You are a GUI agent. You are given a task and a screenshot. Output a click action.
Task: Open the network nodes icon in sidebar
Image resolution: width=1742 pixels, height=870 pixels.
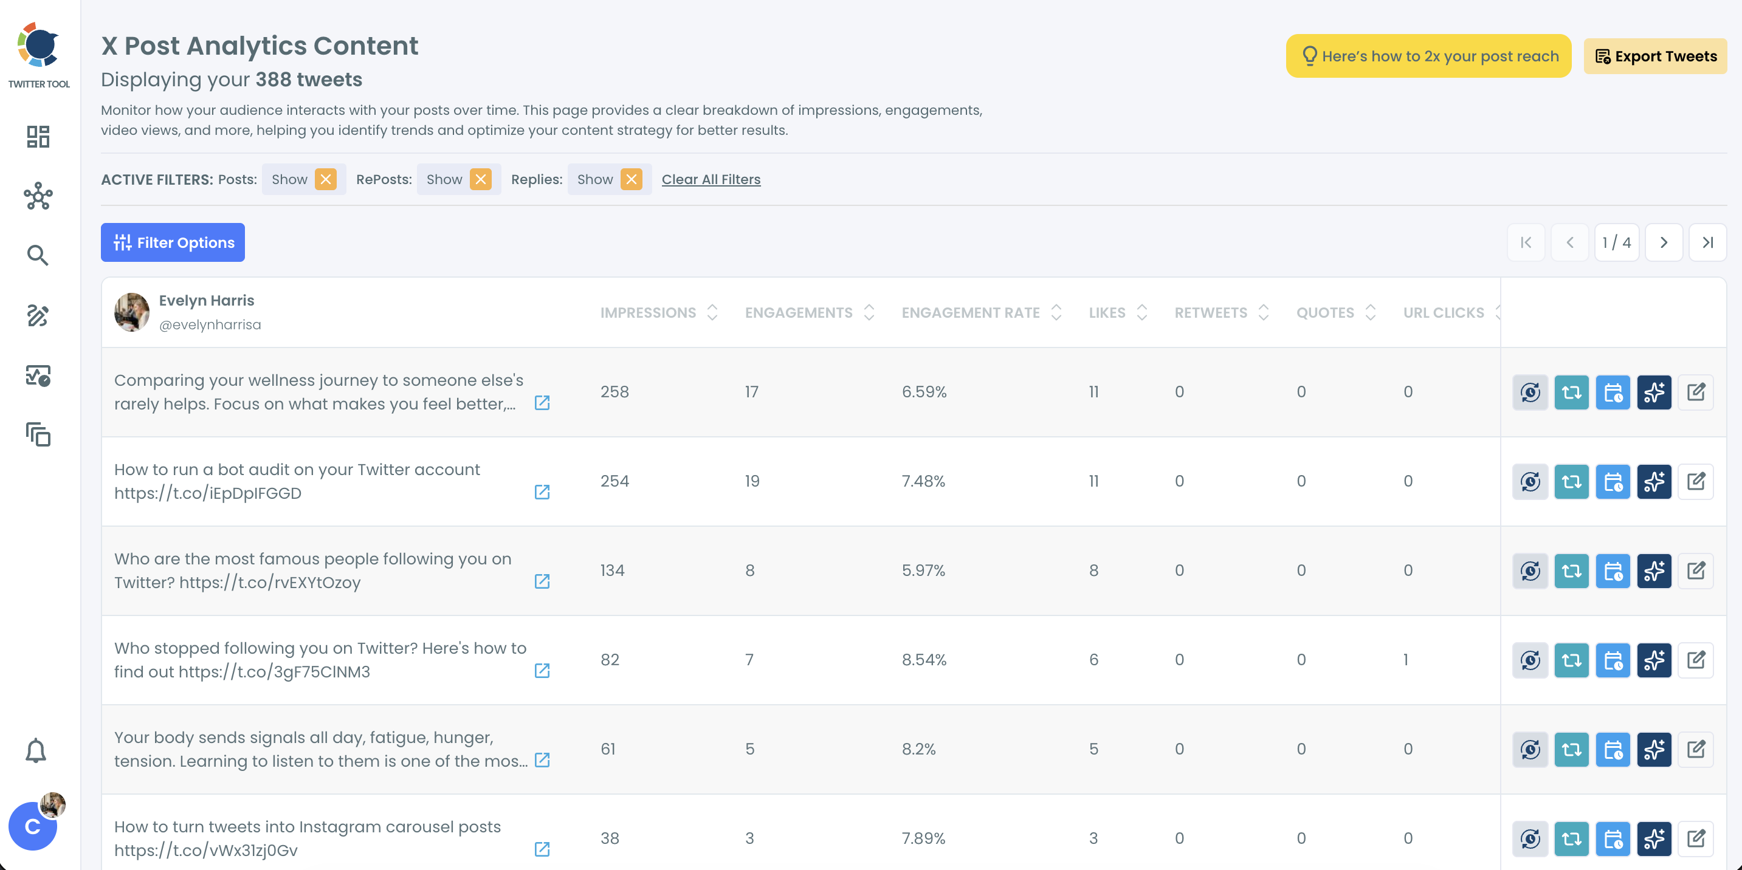[38, 196]
